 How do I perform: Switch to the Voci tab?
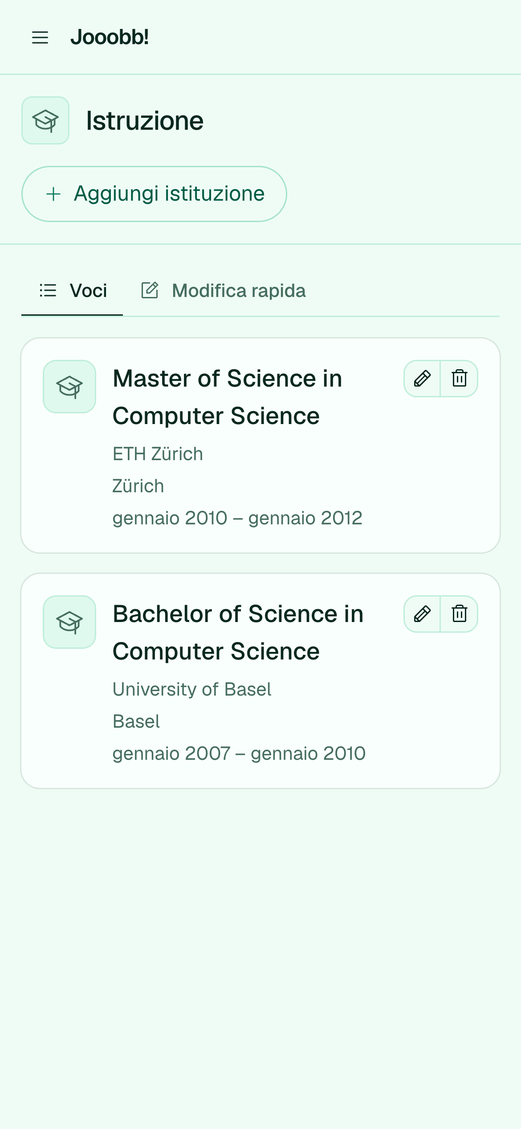[72, 291]
